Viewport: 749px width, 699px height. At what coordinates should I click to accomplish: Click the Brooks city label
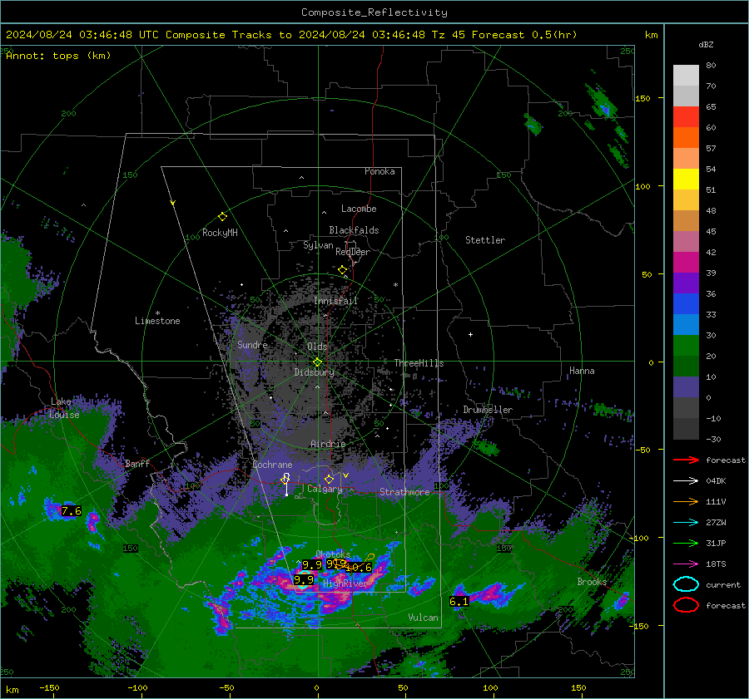[592, 582]
